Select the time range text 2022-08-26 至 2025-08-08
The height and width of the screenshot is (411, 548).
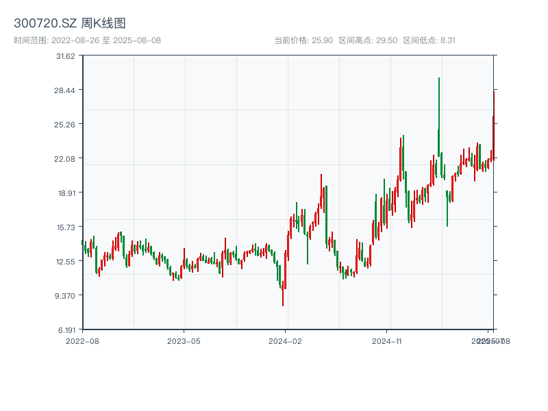106,40
